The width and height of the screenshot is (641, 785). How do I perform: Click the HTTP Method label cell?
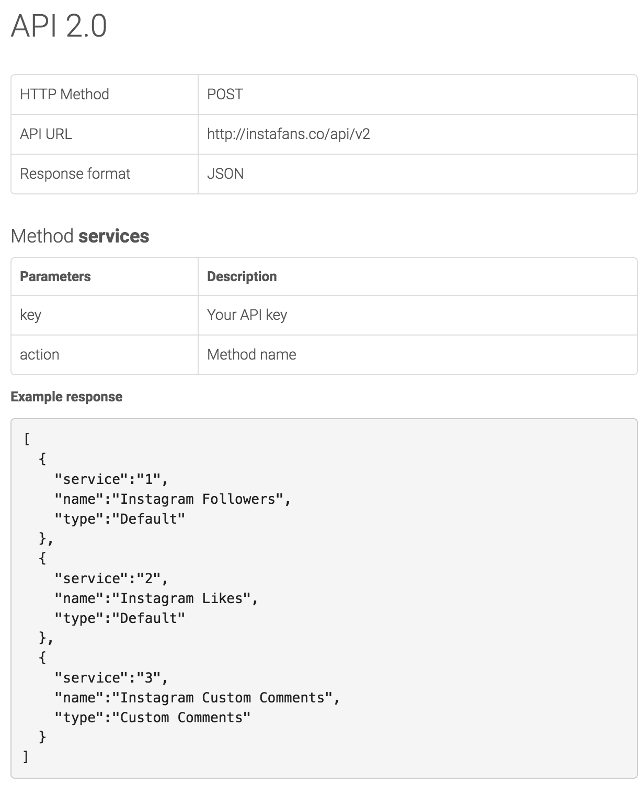(x=64, y=95)
